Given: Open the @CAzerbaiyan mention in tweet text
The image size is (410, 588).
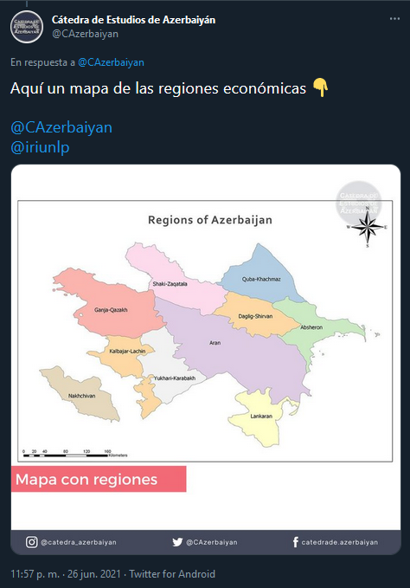Looking at the screenshot, I should coord(61,127).
